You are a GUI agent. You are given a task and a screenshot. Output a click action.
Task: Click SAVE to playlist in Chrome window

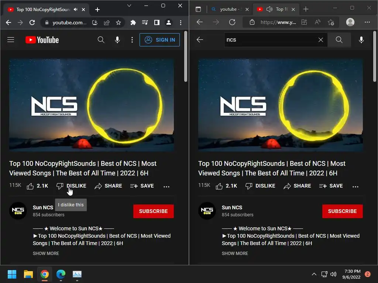tap(142, 186)
